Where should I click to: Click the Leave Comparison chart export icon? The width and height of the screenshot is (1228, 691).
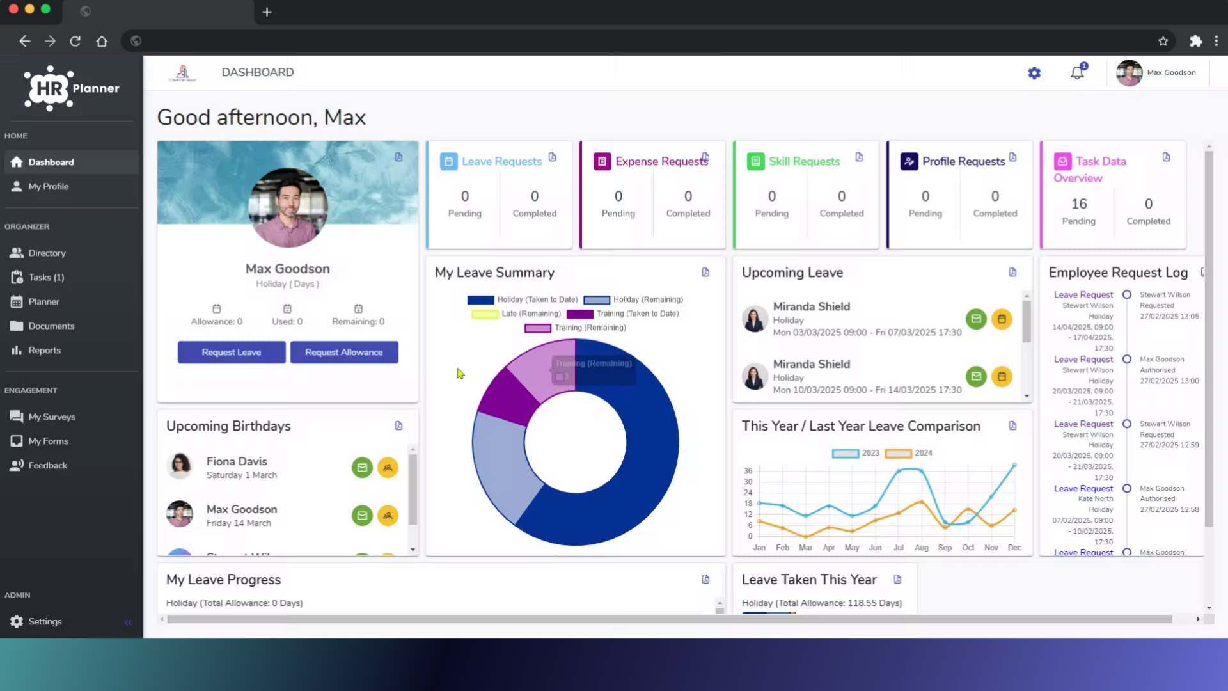(1012, 425)
